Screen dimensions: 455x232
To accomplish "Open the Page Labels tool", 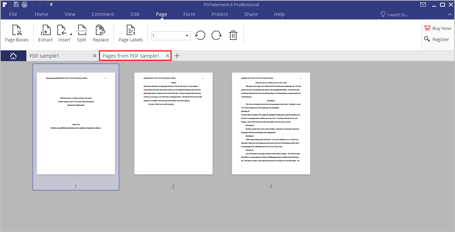I will coord(130,33).
